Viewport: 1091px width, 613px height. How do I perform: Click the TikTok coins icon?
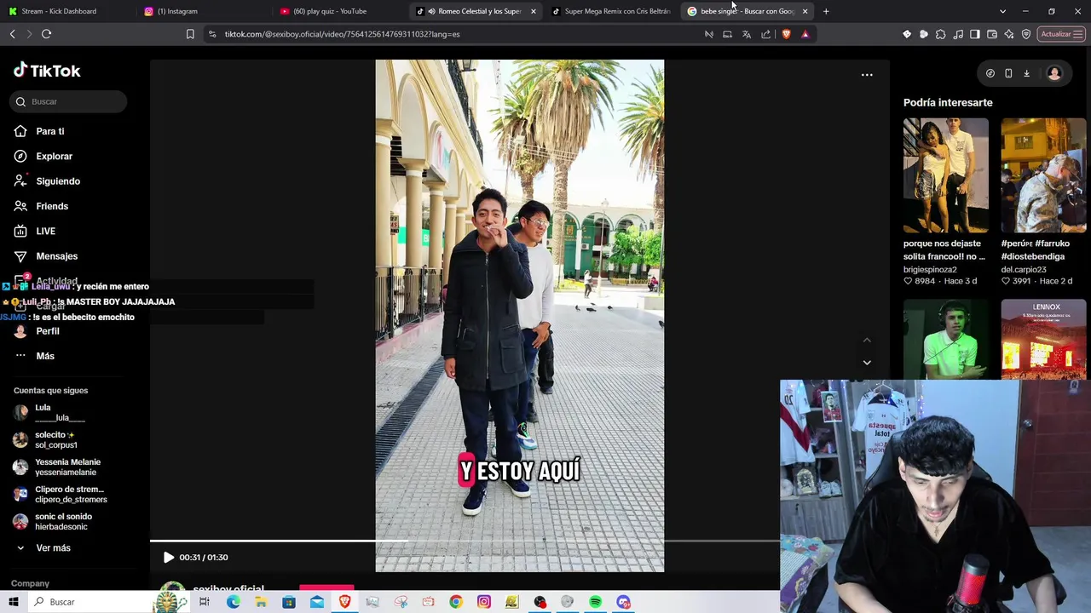(x=990, y=74)
